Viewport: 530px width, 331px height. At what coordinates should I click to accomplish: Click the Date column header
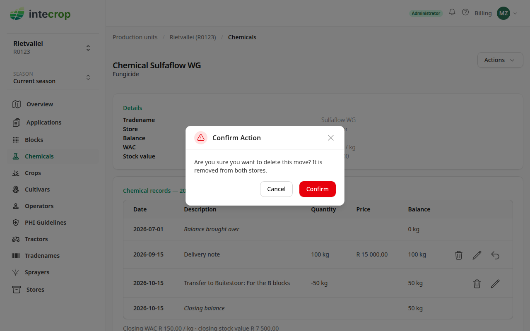[x=140, y=209]
